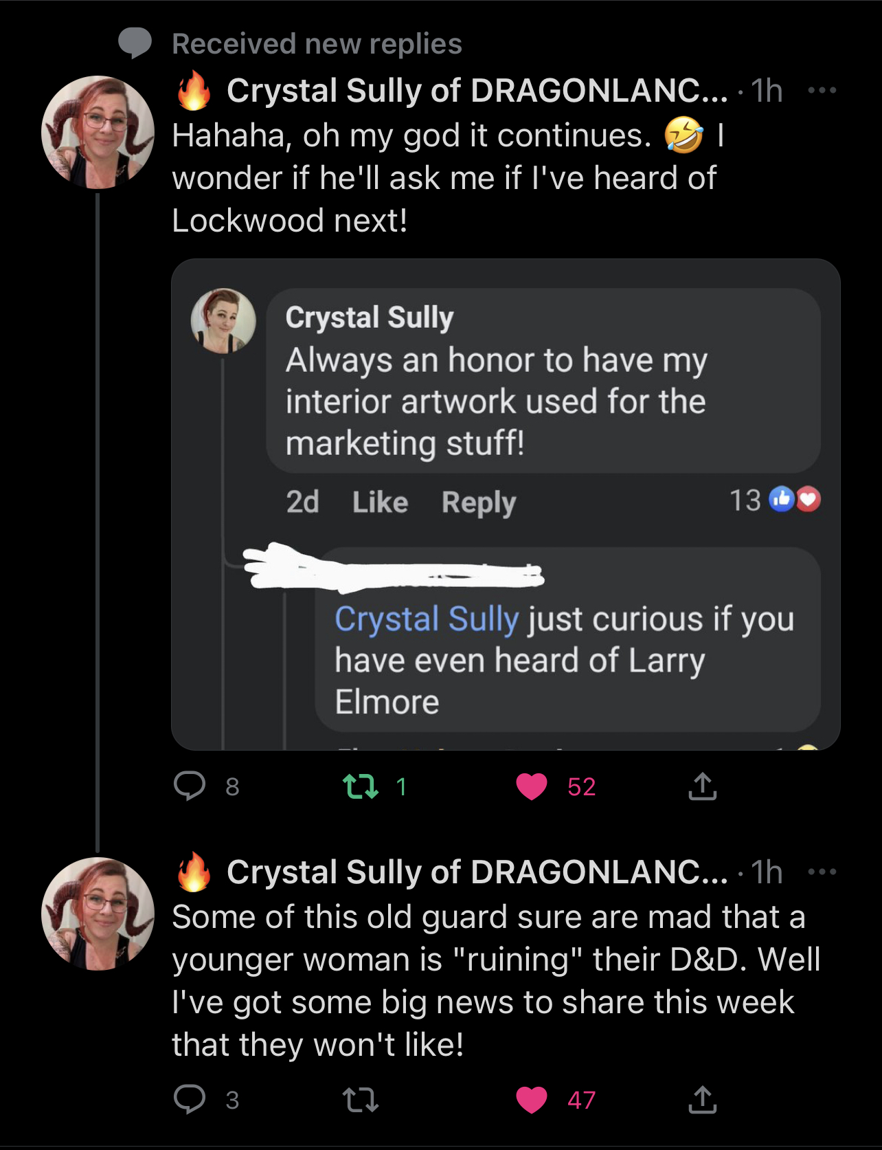Retweet the second tweet about D&D
This screenshot has height=1150, width=882.
point(361,1099)
